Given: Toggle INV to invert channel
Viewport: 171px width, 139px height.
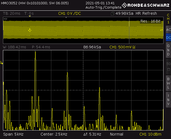Looking at the screenshot, I should tap(168, 99).
